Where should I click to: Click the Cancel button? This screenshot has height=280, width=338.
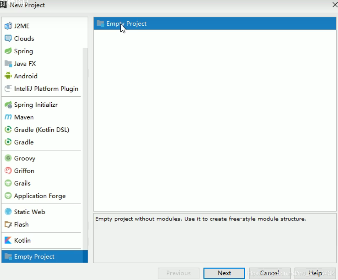269,273
